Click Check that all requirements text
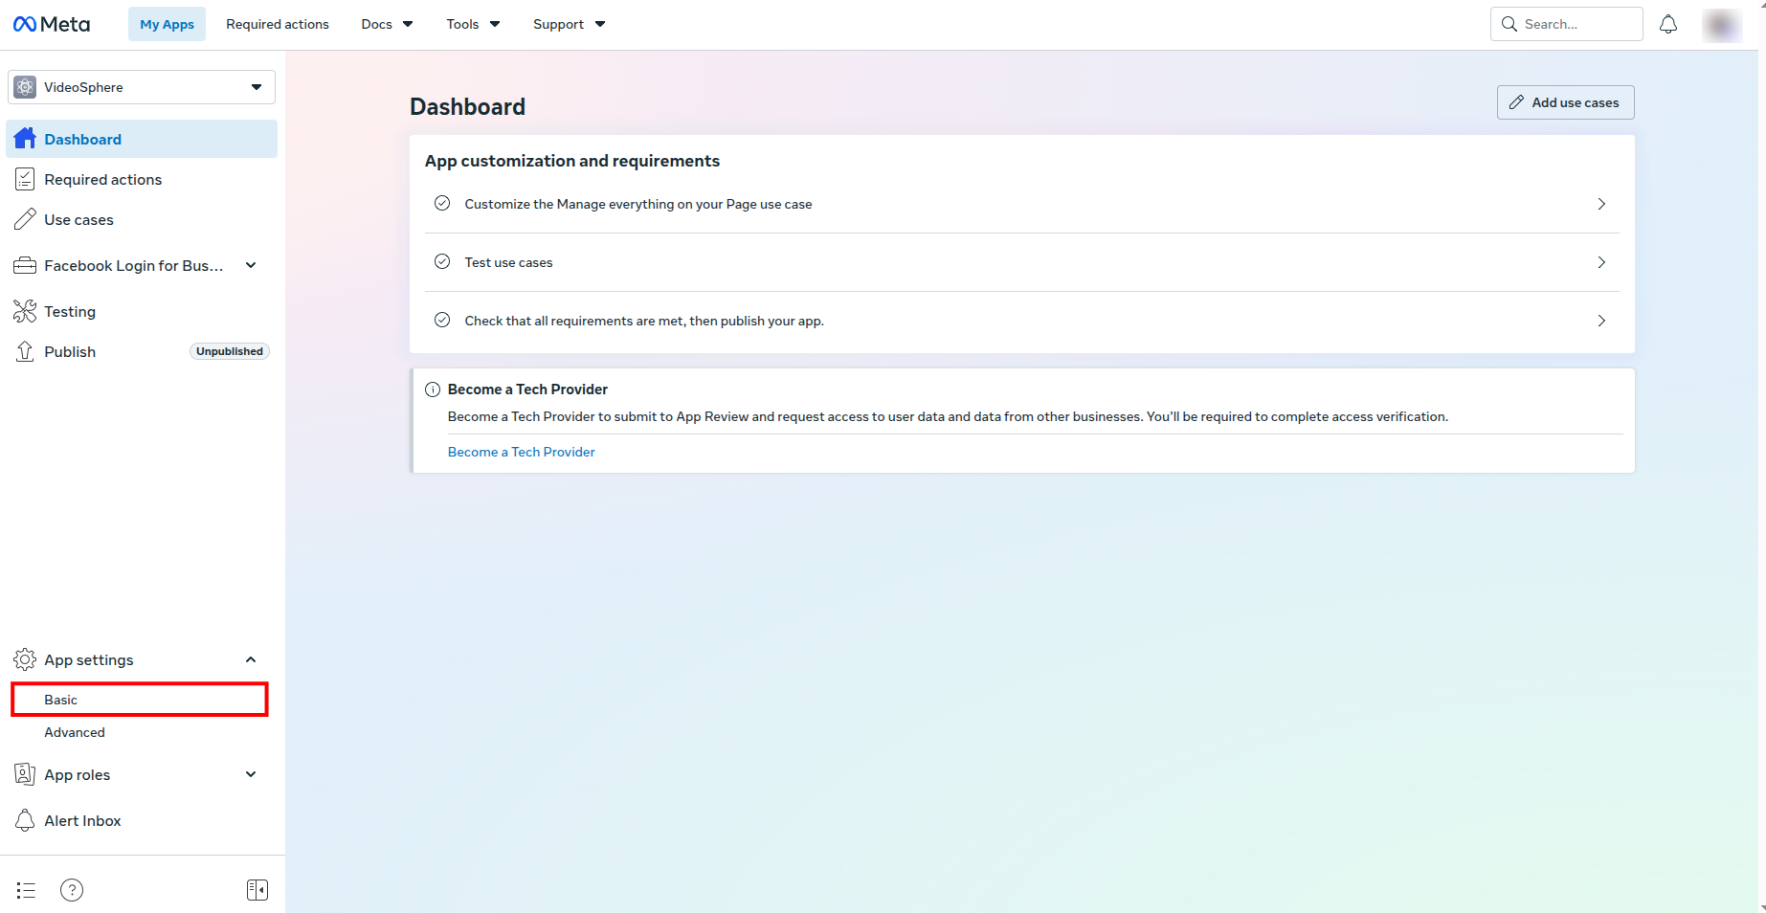 tap(644, 321)
